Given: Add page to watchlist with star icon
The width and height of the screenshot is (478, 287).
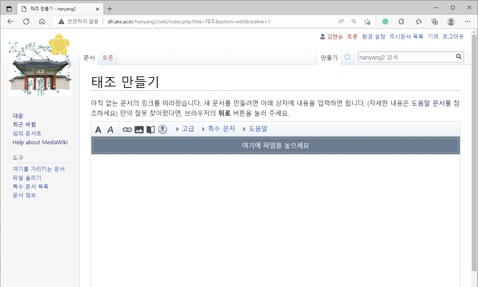Looking at the screenshot, I should pos(347,57).
